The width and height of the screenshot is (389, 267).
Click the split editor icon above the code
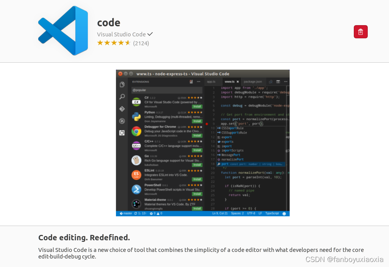[x=278, y=82]
